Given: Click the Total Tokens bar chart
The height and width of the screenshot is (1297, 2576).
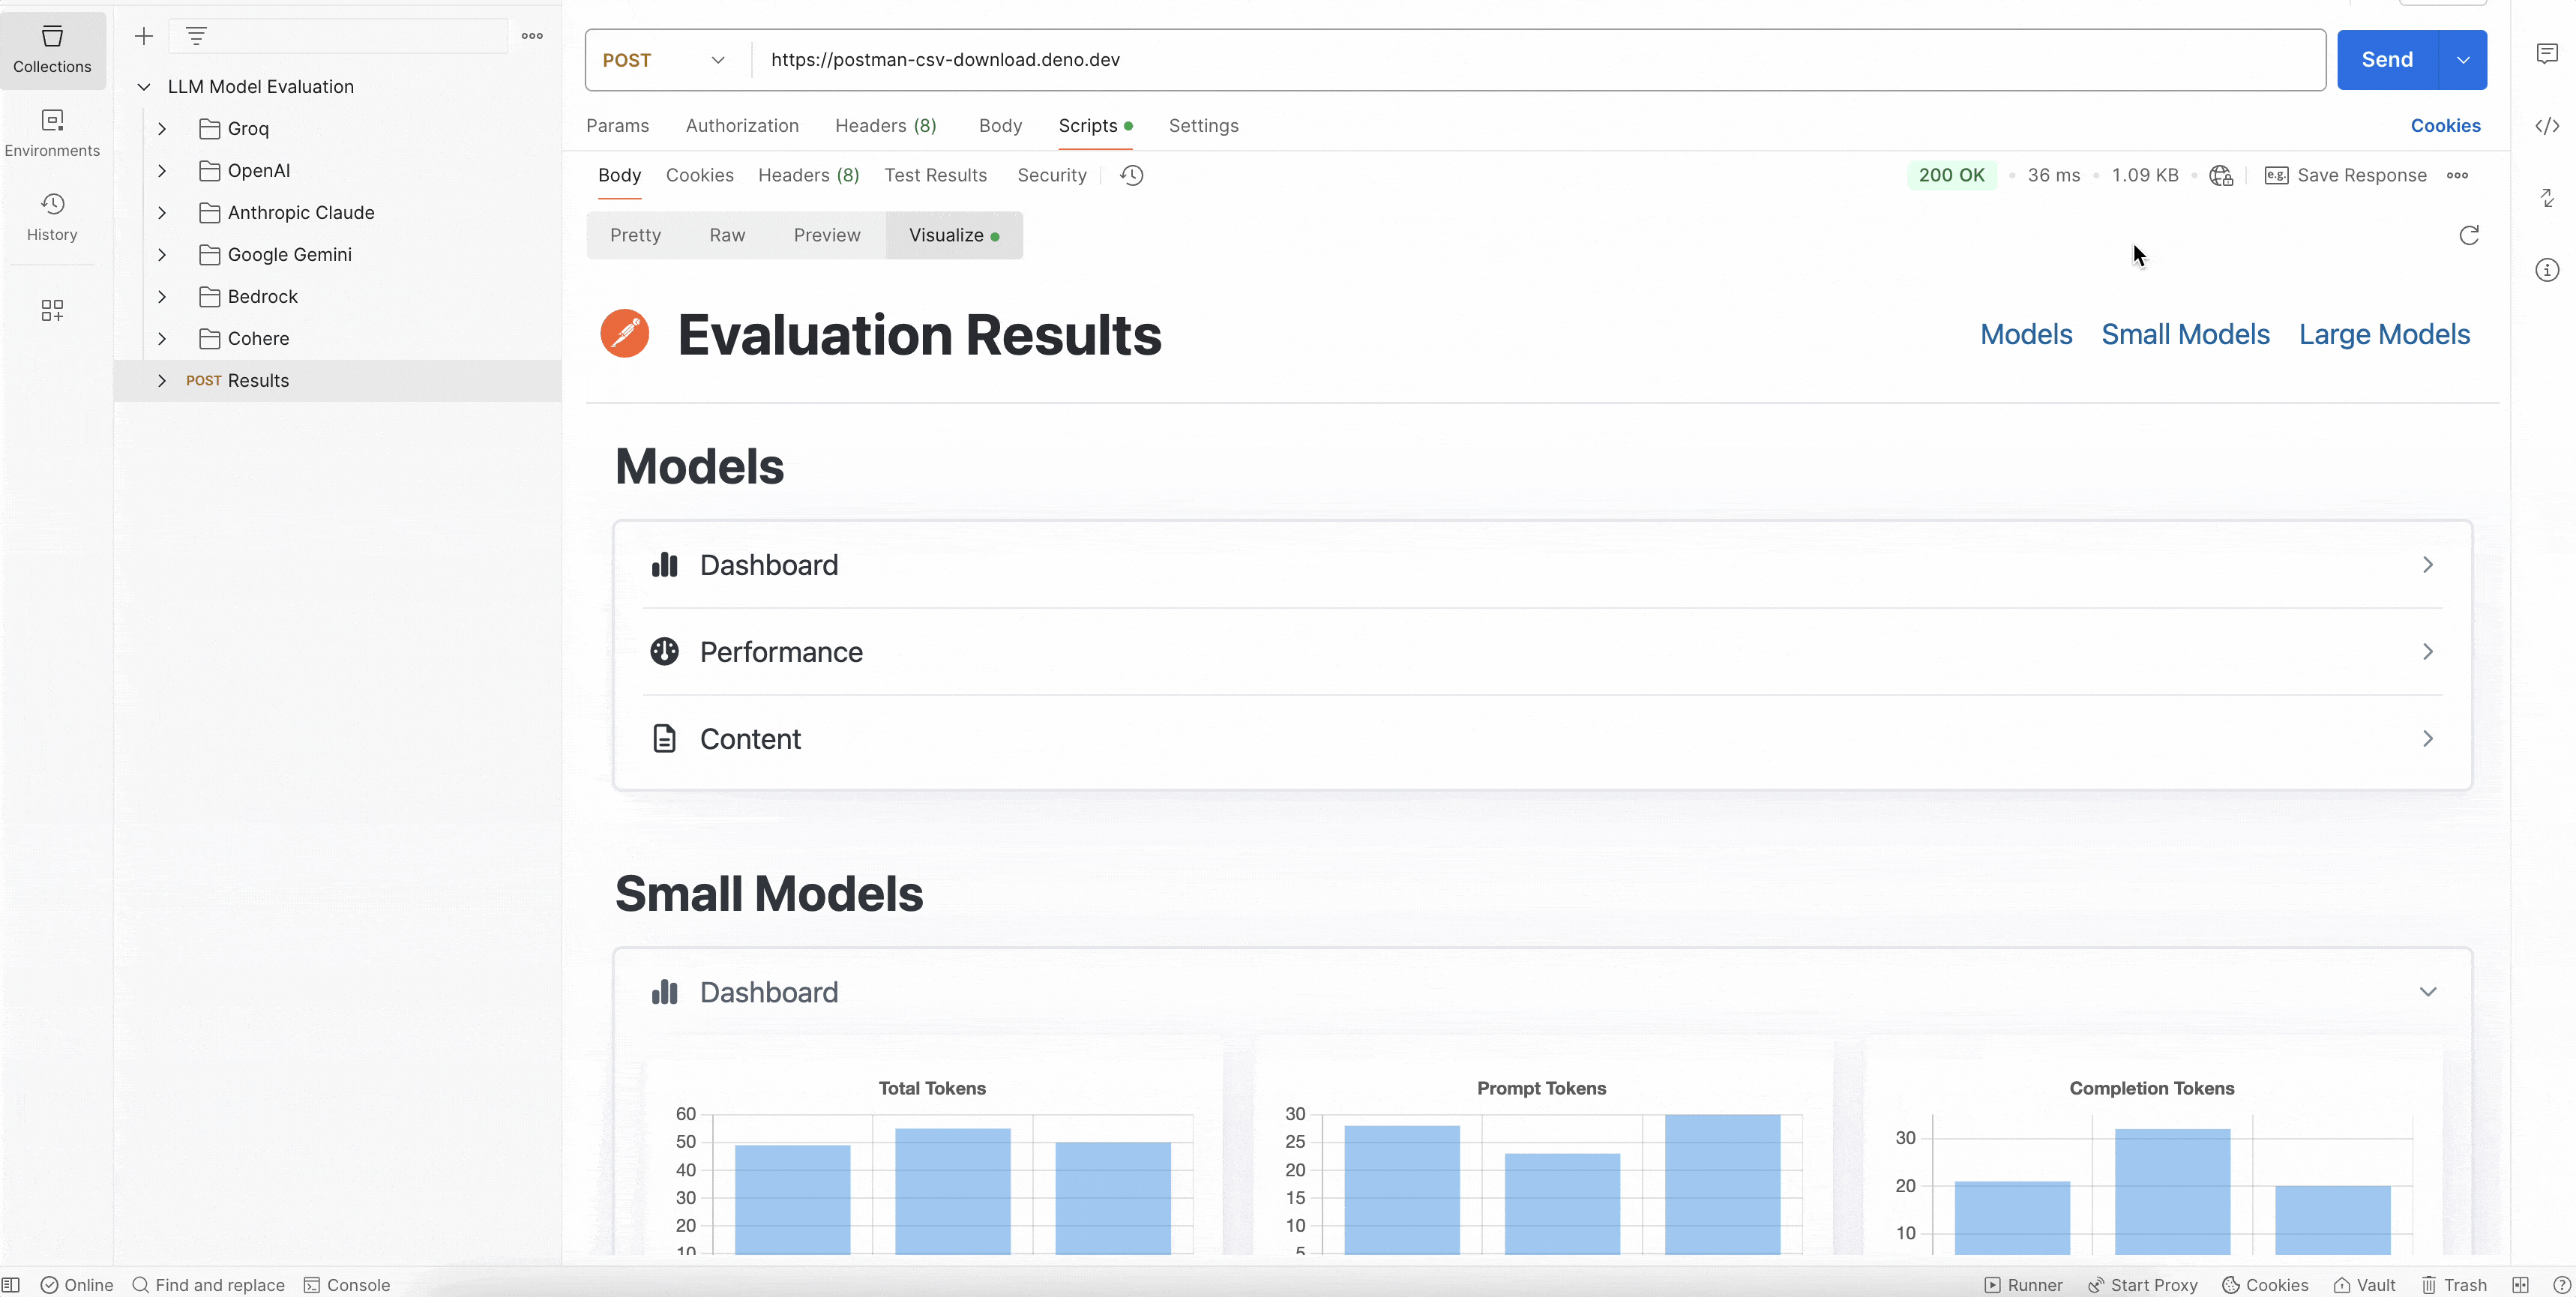Looking at the screenshot, I should 931,1158.
